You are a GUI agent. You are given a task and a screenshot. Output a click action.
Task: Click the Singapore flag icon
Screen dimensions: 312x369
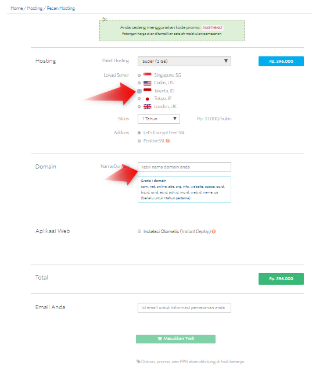[148, 75]
